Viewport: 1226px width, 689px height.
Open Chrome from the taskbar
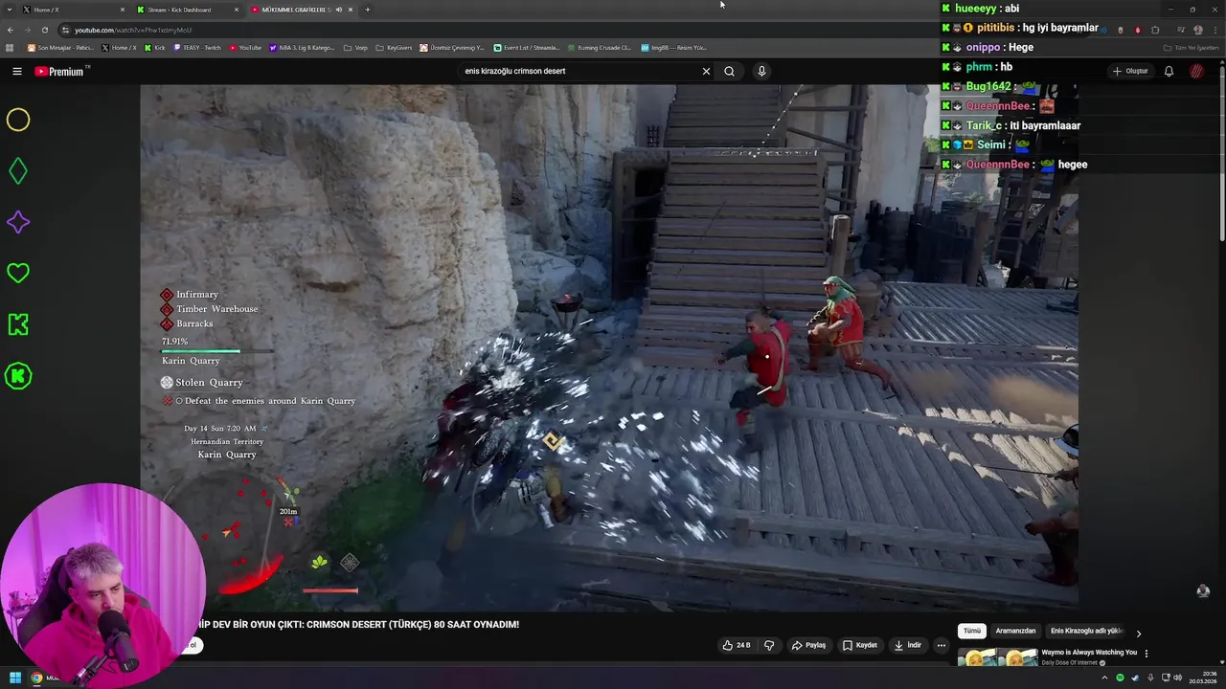36,678
